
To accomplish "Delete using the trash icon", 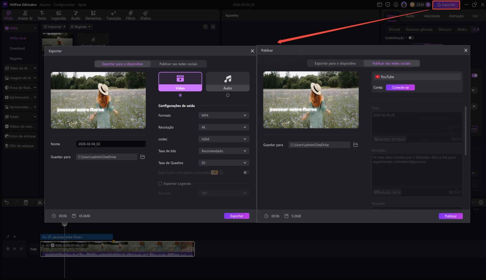I will point(26,202).
